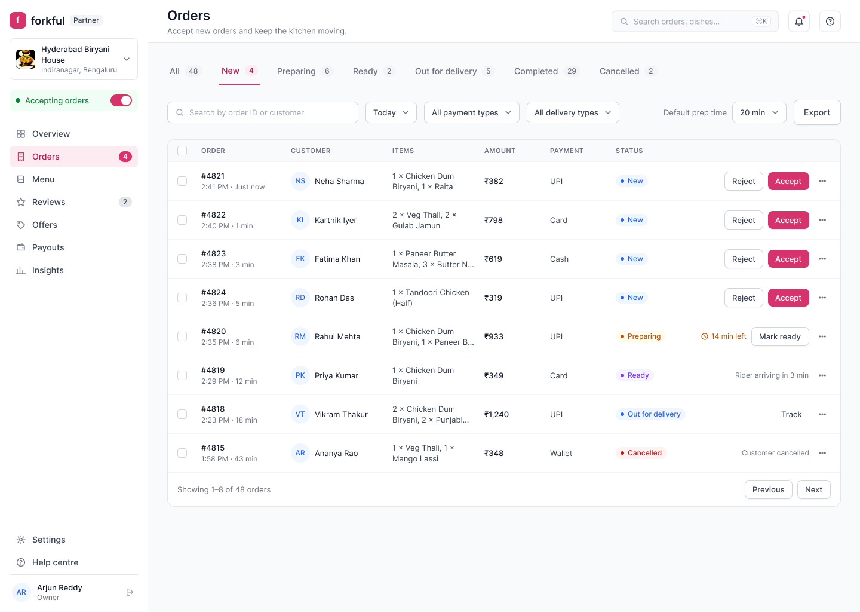Reject order #4824 from Rohan Das
Image resolution: width=860 pixels, height=612 pixels.
tap(744, 298)
